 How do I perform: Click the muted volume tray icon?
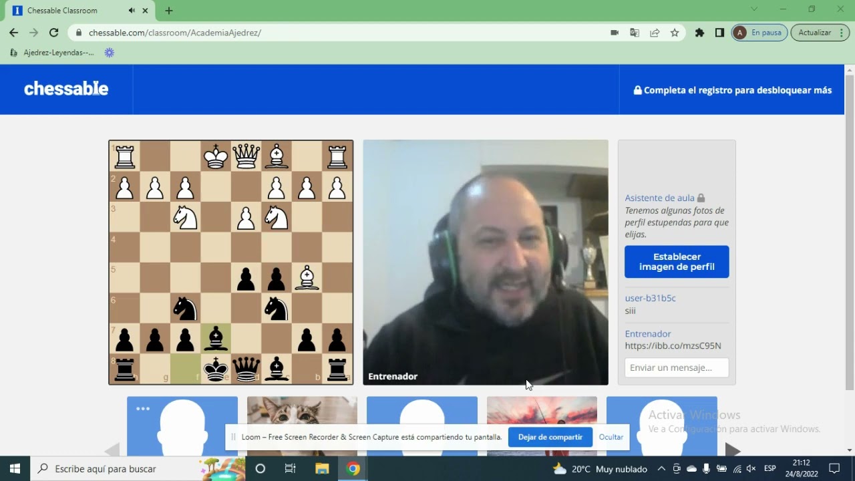pyautogui.click(x=751, y=469)
